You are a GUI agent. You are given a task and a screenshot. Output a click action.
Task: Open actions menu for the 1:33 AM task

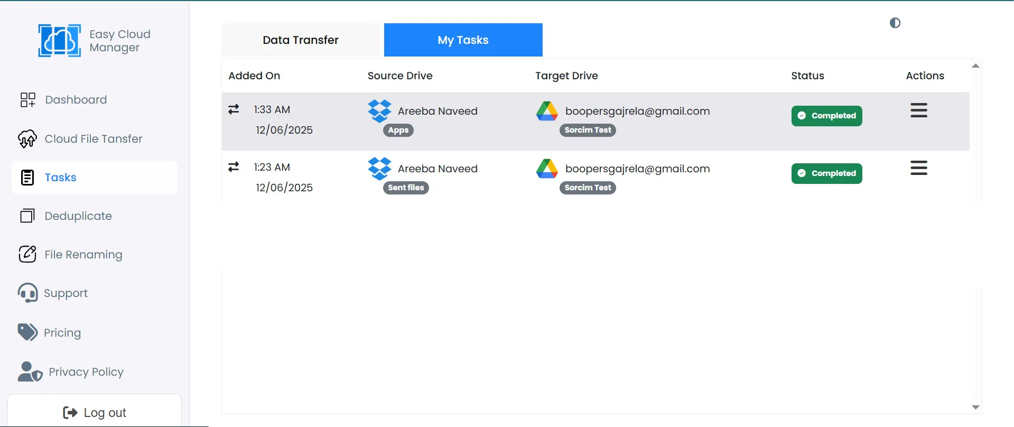[x=919, y=110]
